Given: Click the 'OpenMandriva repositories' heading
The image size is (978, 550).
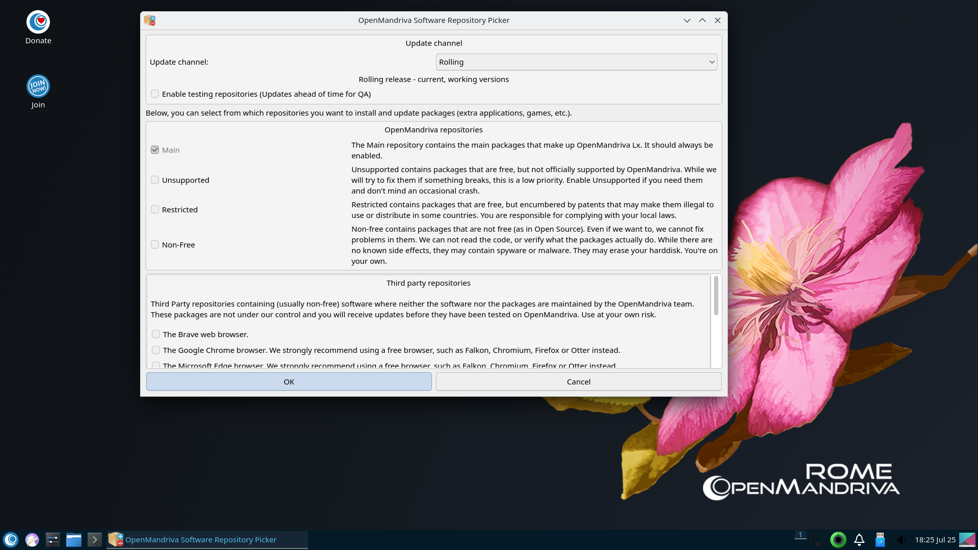Looking at the screenshot, I should [433, 130].
